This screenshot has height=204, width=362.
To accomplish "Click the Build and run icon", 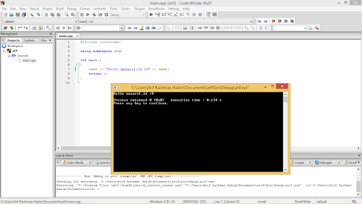I will (x=94, y=15).
